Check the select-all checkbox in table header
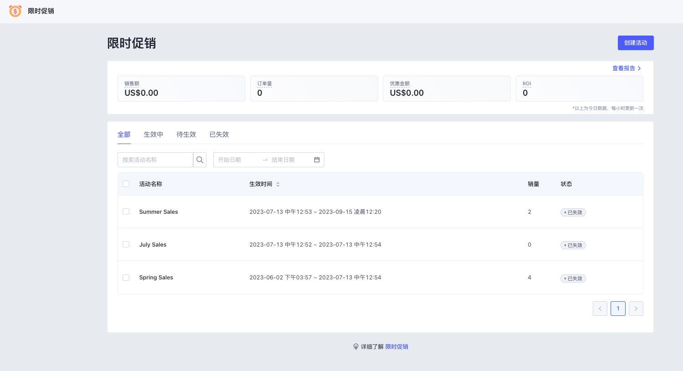The height and width of the screenshot is (371, 683). 126,184
